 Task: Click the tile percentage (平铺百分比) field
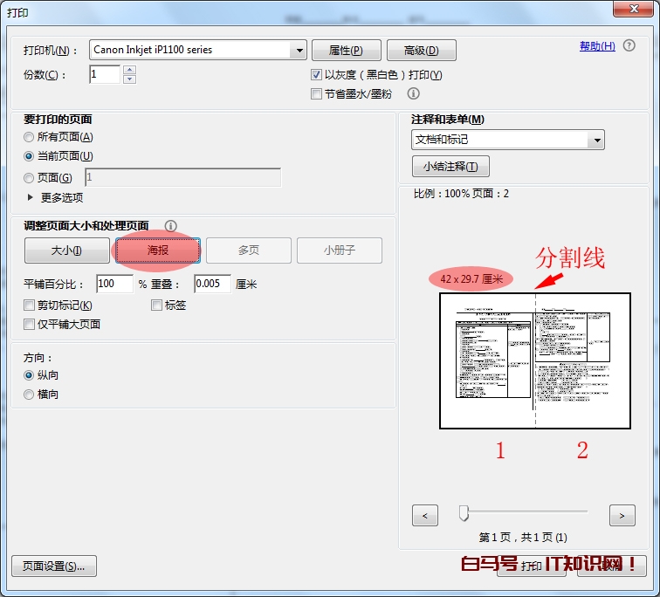(114, 284)
